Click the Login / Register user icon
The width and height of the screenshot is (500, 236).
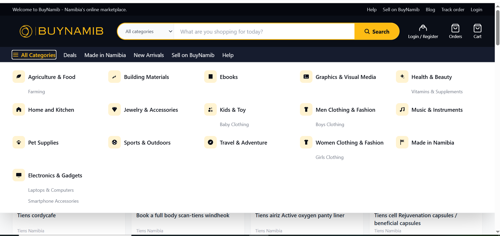(423, 28)
